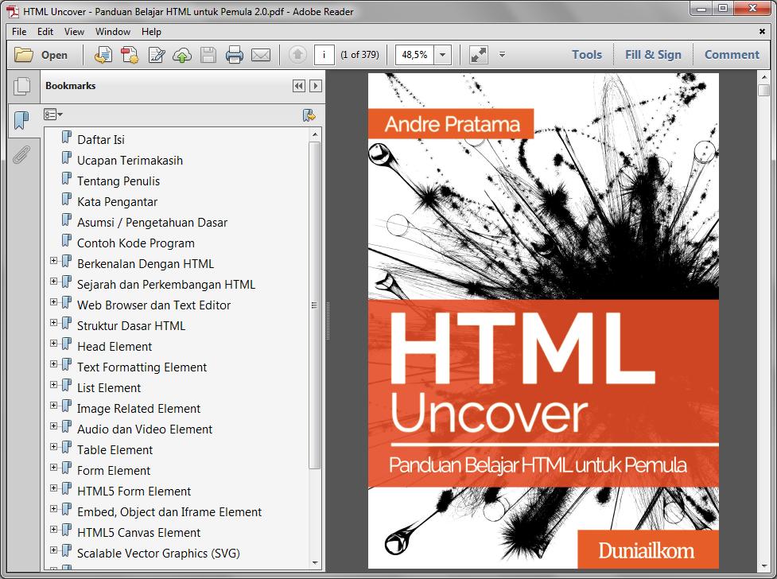Select Scalable Vector Graphics (SVG) bookmark
The width and height of the screenshot is (777, 579).
[x=158, y=554]
